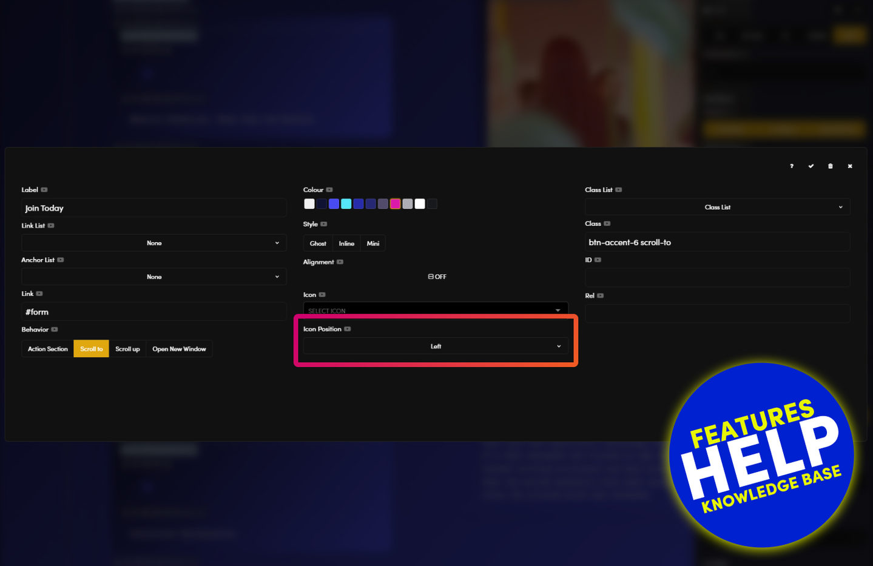Enable the Ghost style option
873x566 pixels.
318,243
